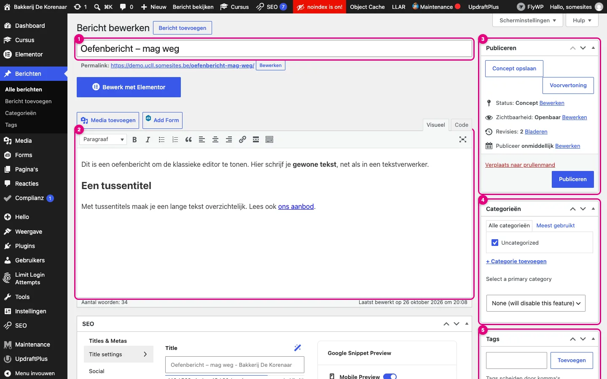Open the primary category dropdown
The height and width of the screenshot is (379, 607).
tap(536, 303)
